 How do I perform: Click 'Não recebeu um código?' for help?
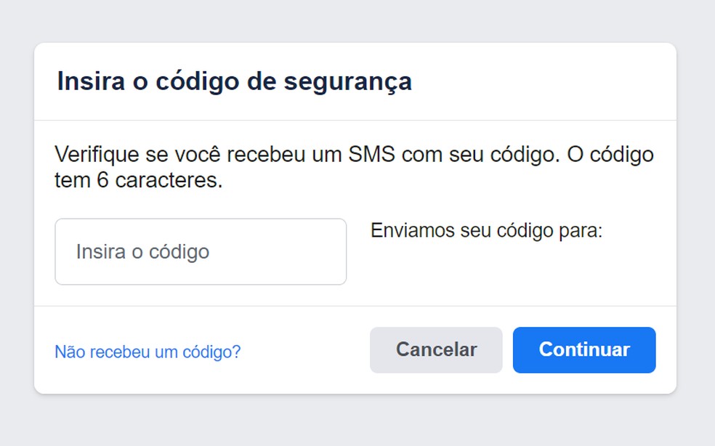click(148, 351)
